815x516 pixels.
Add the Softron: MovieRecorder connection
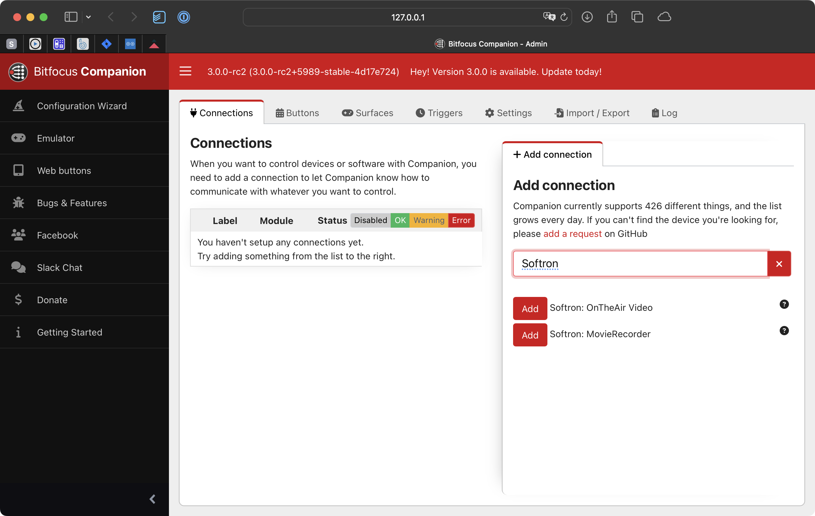(x=530, y=335)
